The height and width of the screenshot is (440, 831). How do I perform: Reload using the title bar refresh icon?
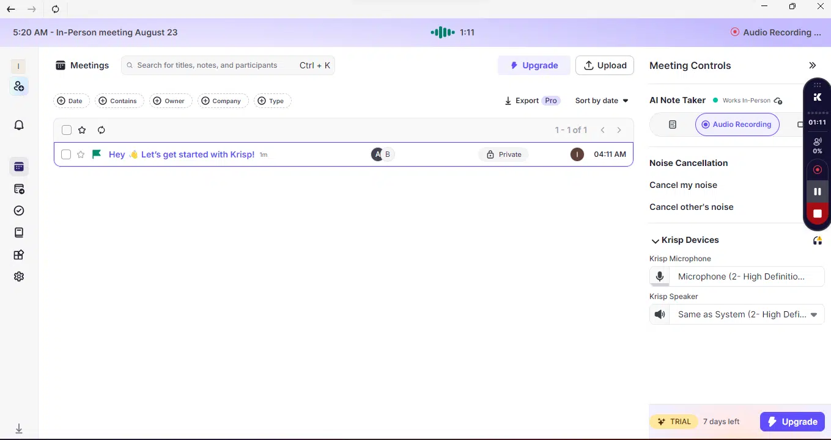coord(56,9)
